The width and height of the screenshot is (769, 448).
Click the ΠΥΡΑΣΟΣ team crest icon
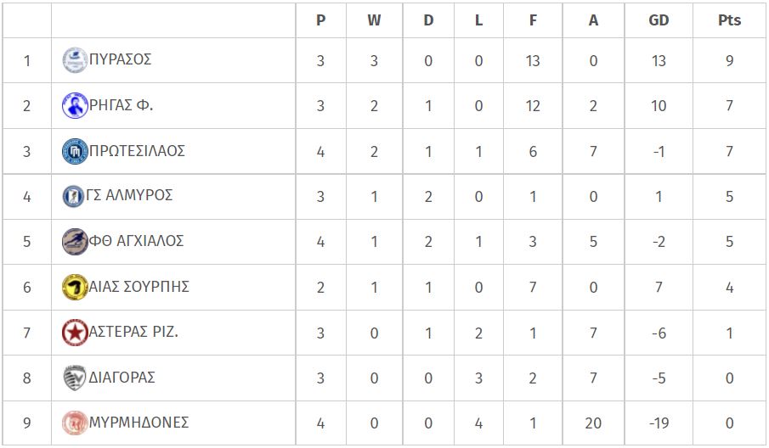tap(75, 60)
